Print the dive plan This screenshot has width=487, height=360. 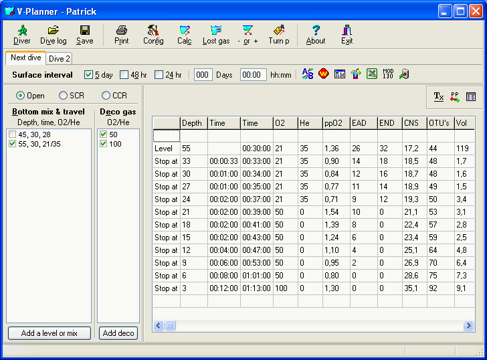121,34
